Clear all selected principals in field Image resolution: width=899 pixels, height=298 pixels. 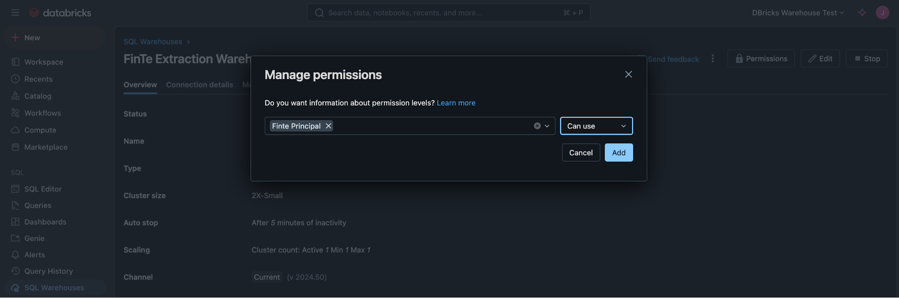pos(537,126)
